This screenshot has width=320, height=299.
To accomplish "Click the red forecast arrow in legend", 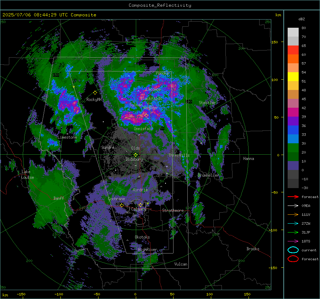I will point(293,197).
